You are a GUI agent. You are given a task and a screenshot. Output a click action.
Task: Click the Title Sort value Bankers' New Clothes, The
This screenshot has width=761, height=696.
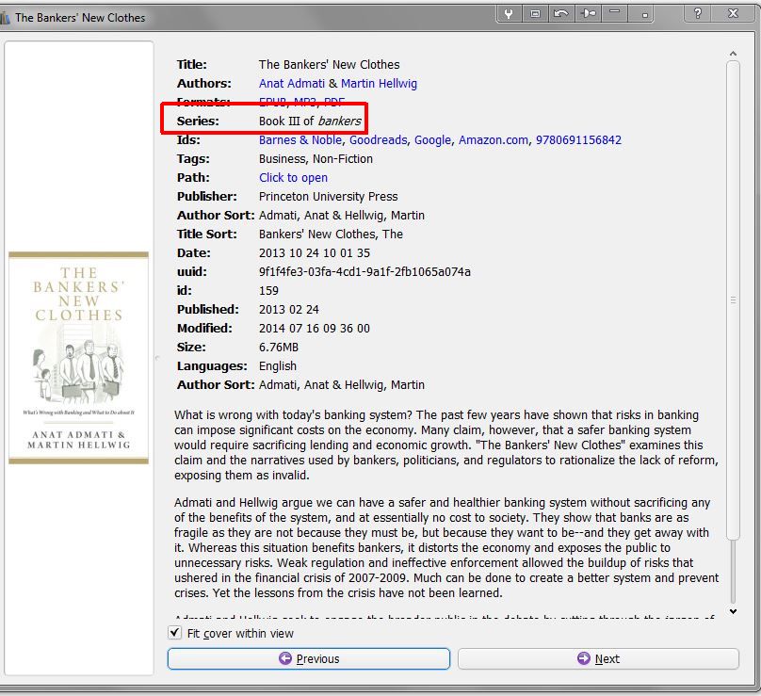coord(331,235)
